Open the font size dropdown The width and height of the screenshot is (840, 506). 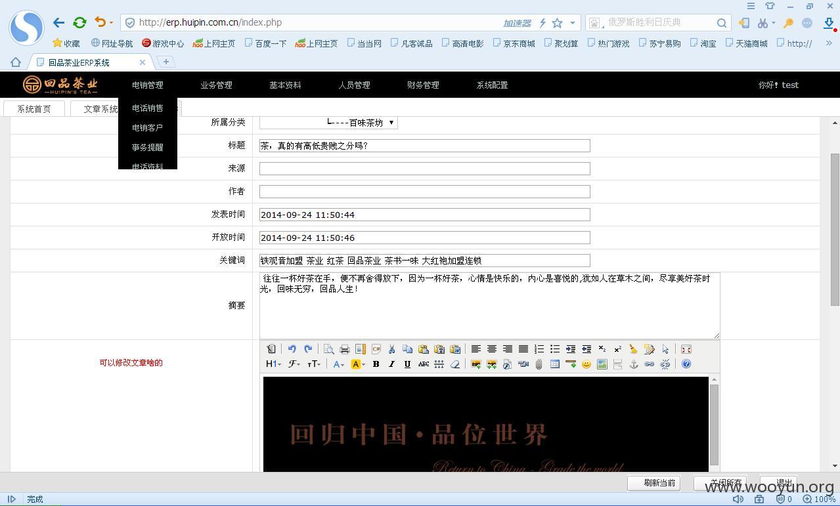(314, 364)
